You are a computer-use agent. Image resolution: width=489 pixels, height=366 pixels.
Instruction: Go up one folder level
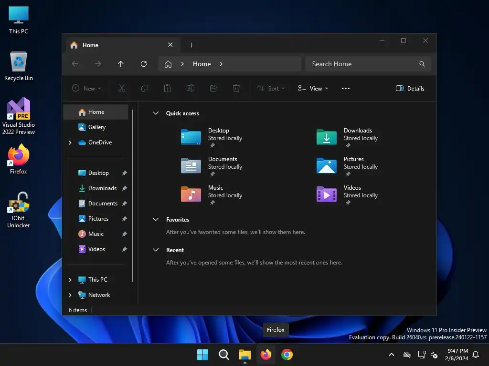121,64
